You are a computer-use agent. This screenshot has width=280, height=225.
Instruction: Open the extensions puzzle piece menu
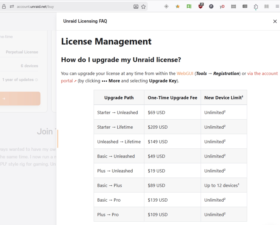coord(256,7)
